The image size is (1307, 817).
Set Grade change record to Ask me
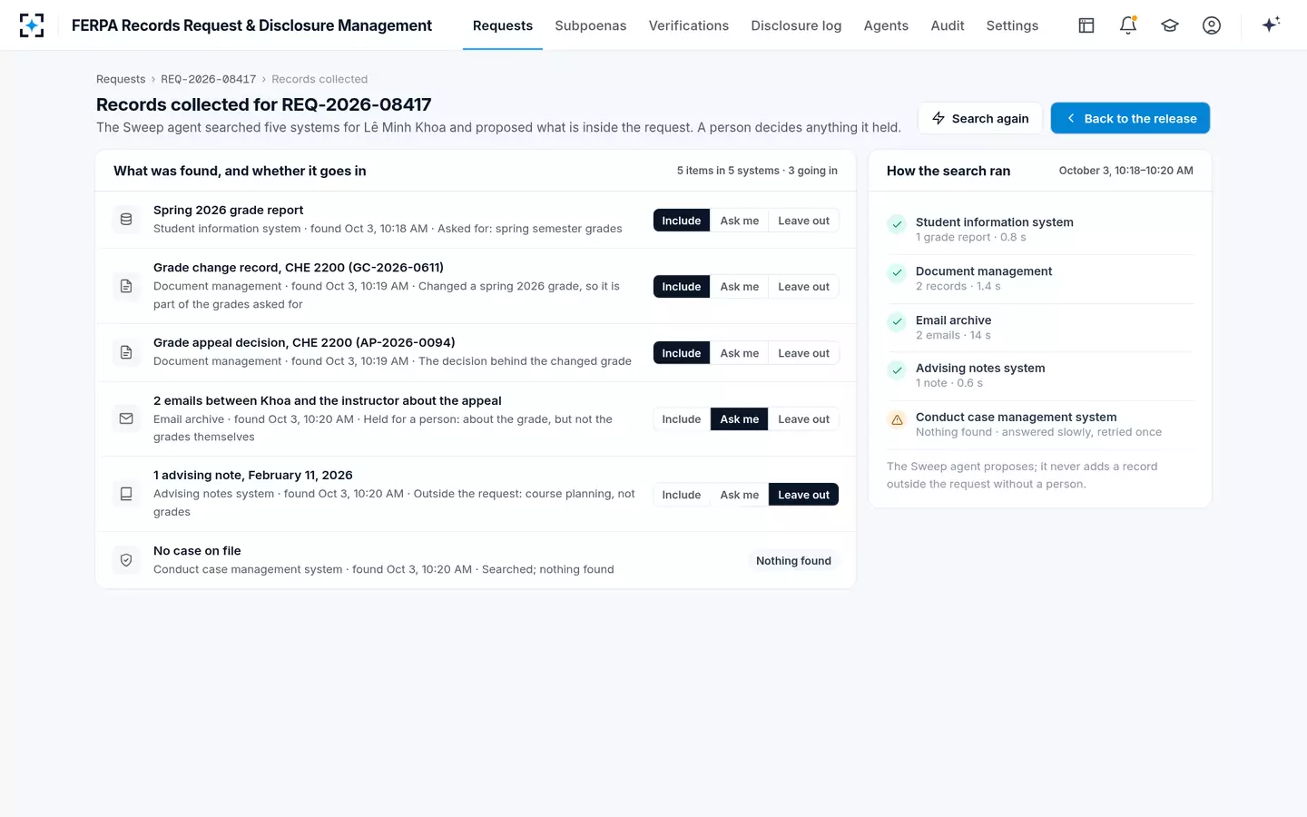pos(740,287)
